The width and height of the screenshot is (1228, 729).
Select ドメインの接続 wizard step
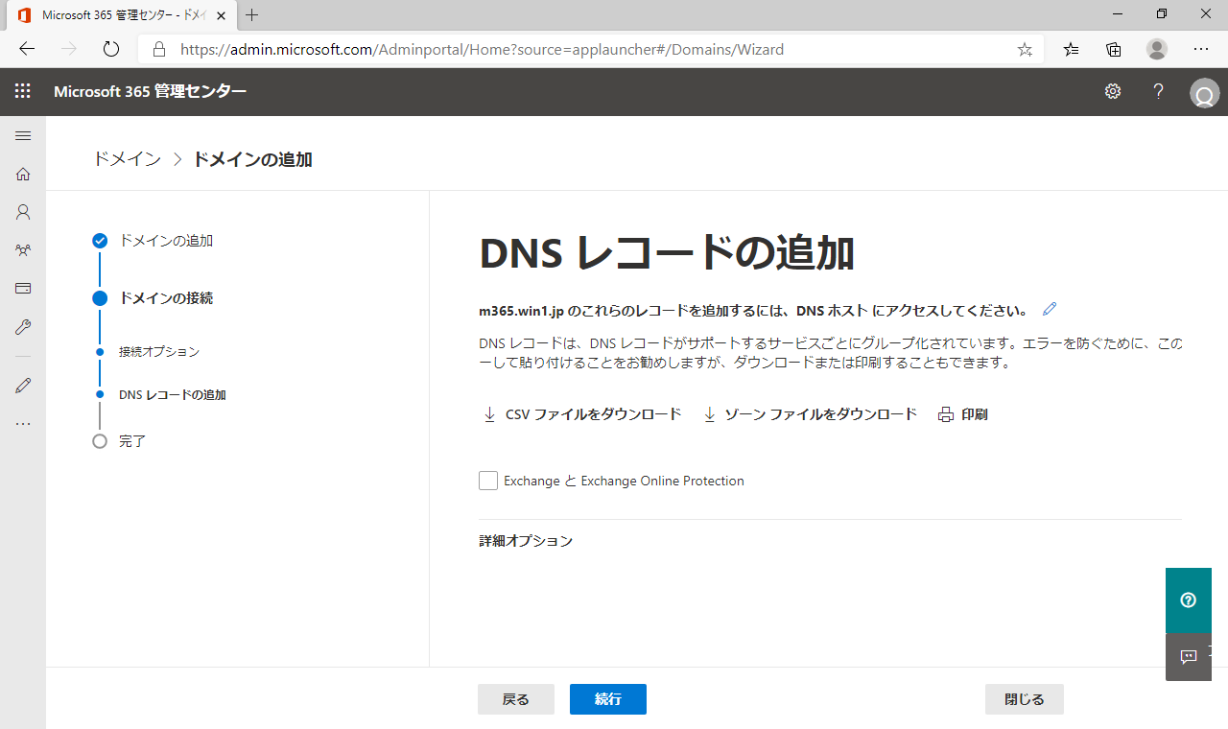[165, 298]
